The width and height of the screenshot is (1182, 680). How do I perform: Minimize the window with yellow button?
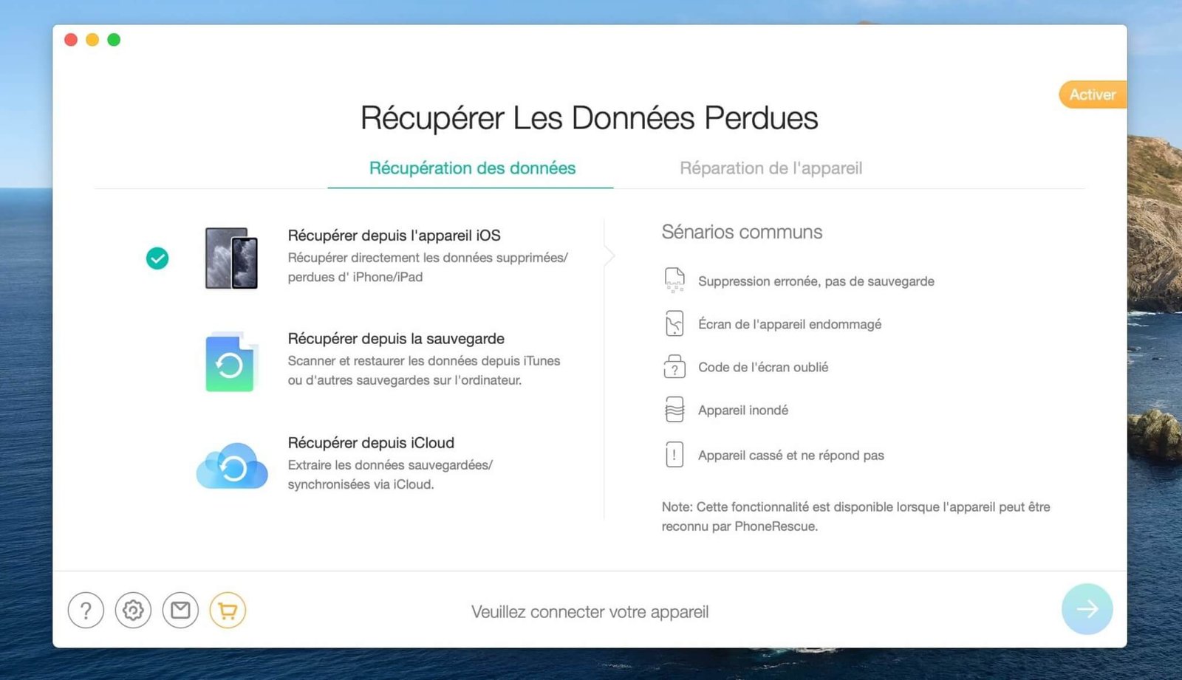(92, 40)
